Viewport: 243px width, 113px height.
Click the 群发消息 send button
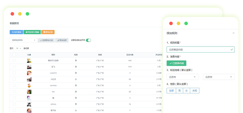tap(62, 40)
